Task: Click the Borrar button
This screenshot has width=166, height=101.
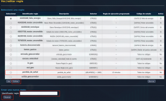Action: point(152,81)
